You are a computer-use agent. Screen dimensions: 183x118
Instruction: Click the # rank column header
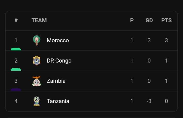tap(16, 21)
